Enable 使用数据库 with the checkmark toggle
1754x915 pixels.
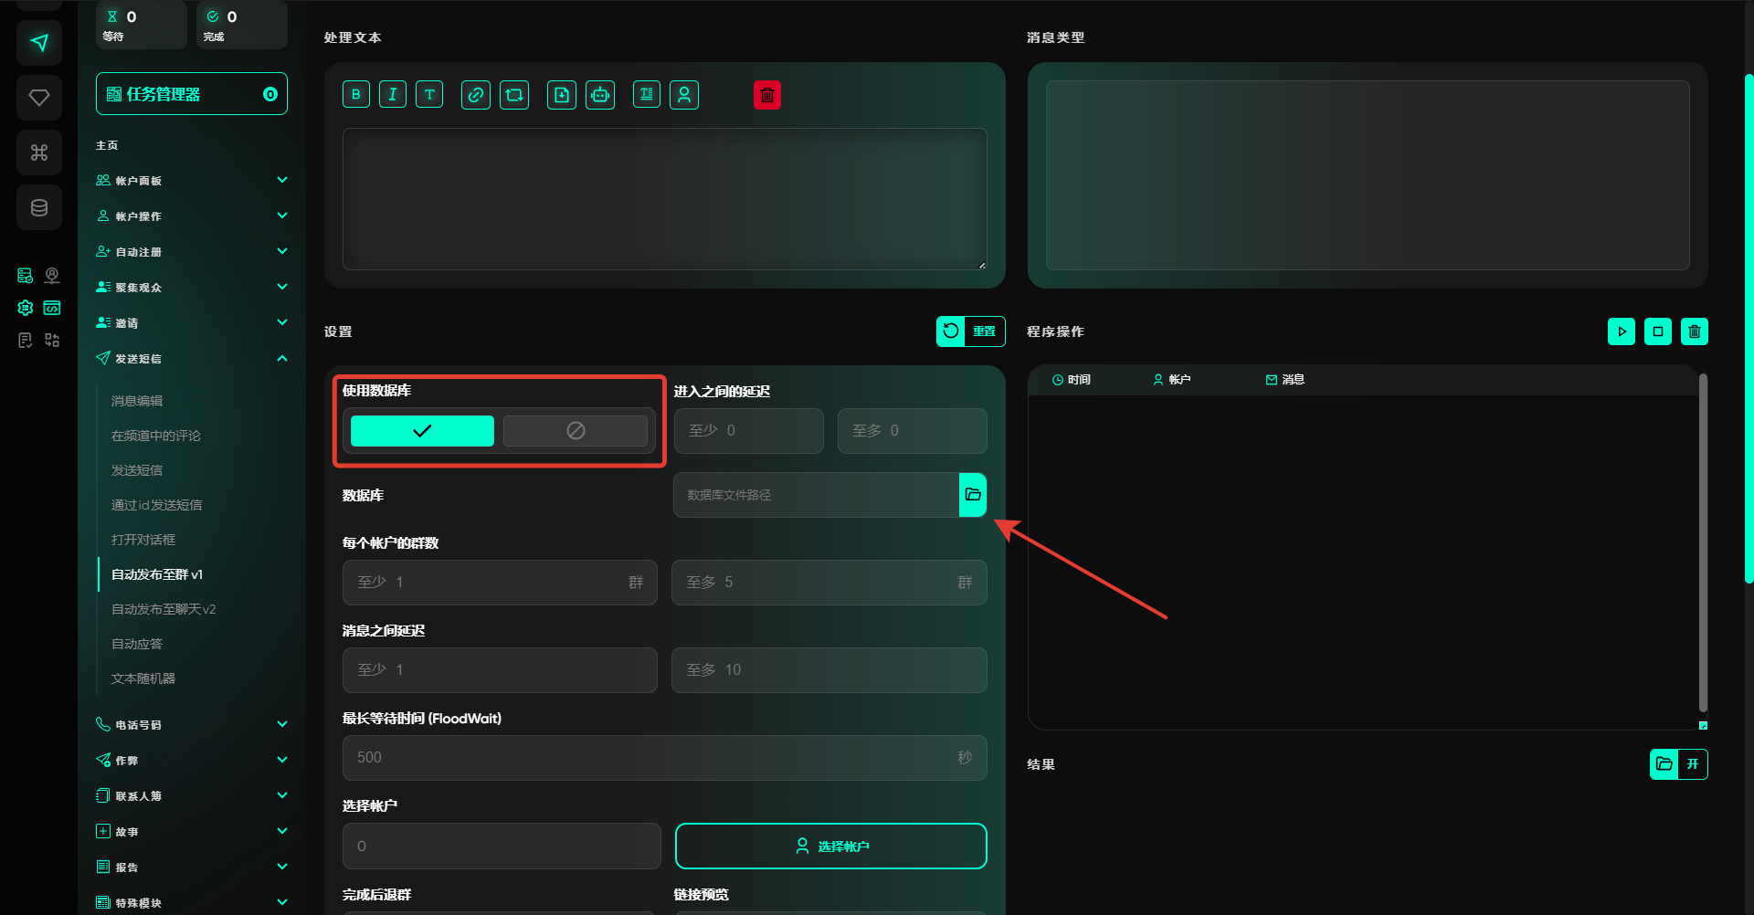(422, 431)
